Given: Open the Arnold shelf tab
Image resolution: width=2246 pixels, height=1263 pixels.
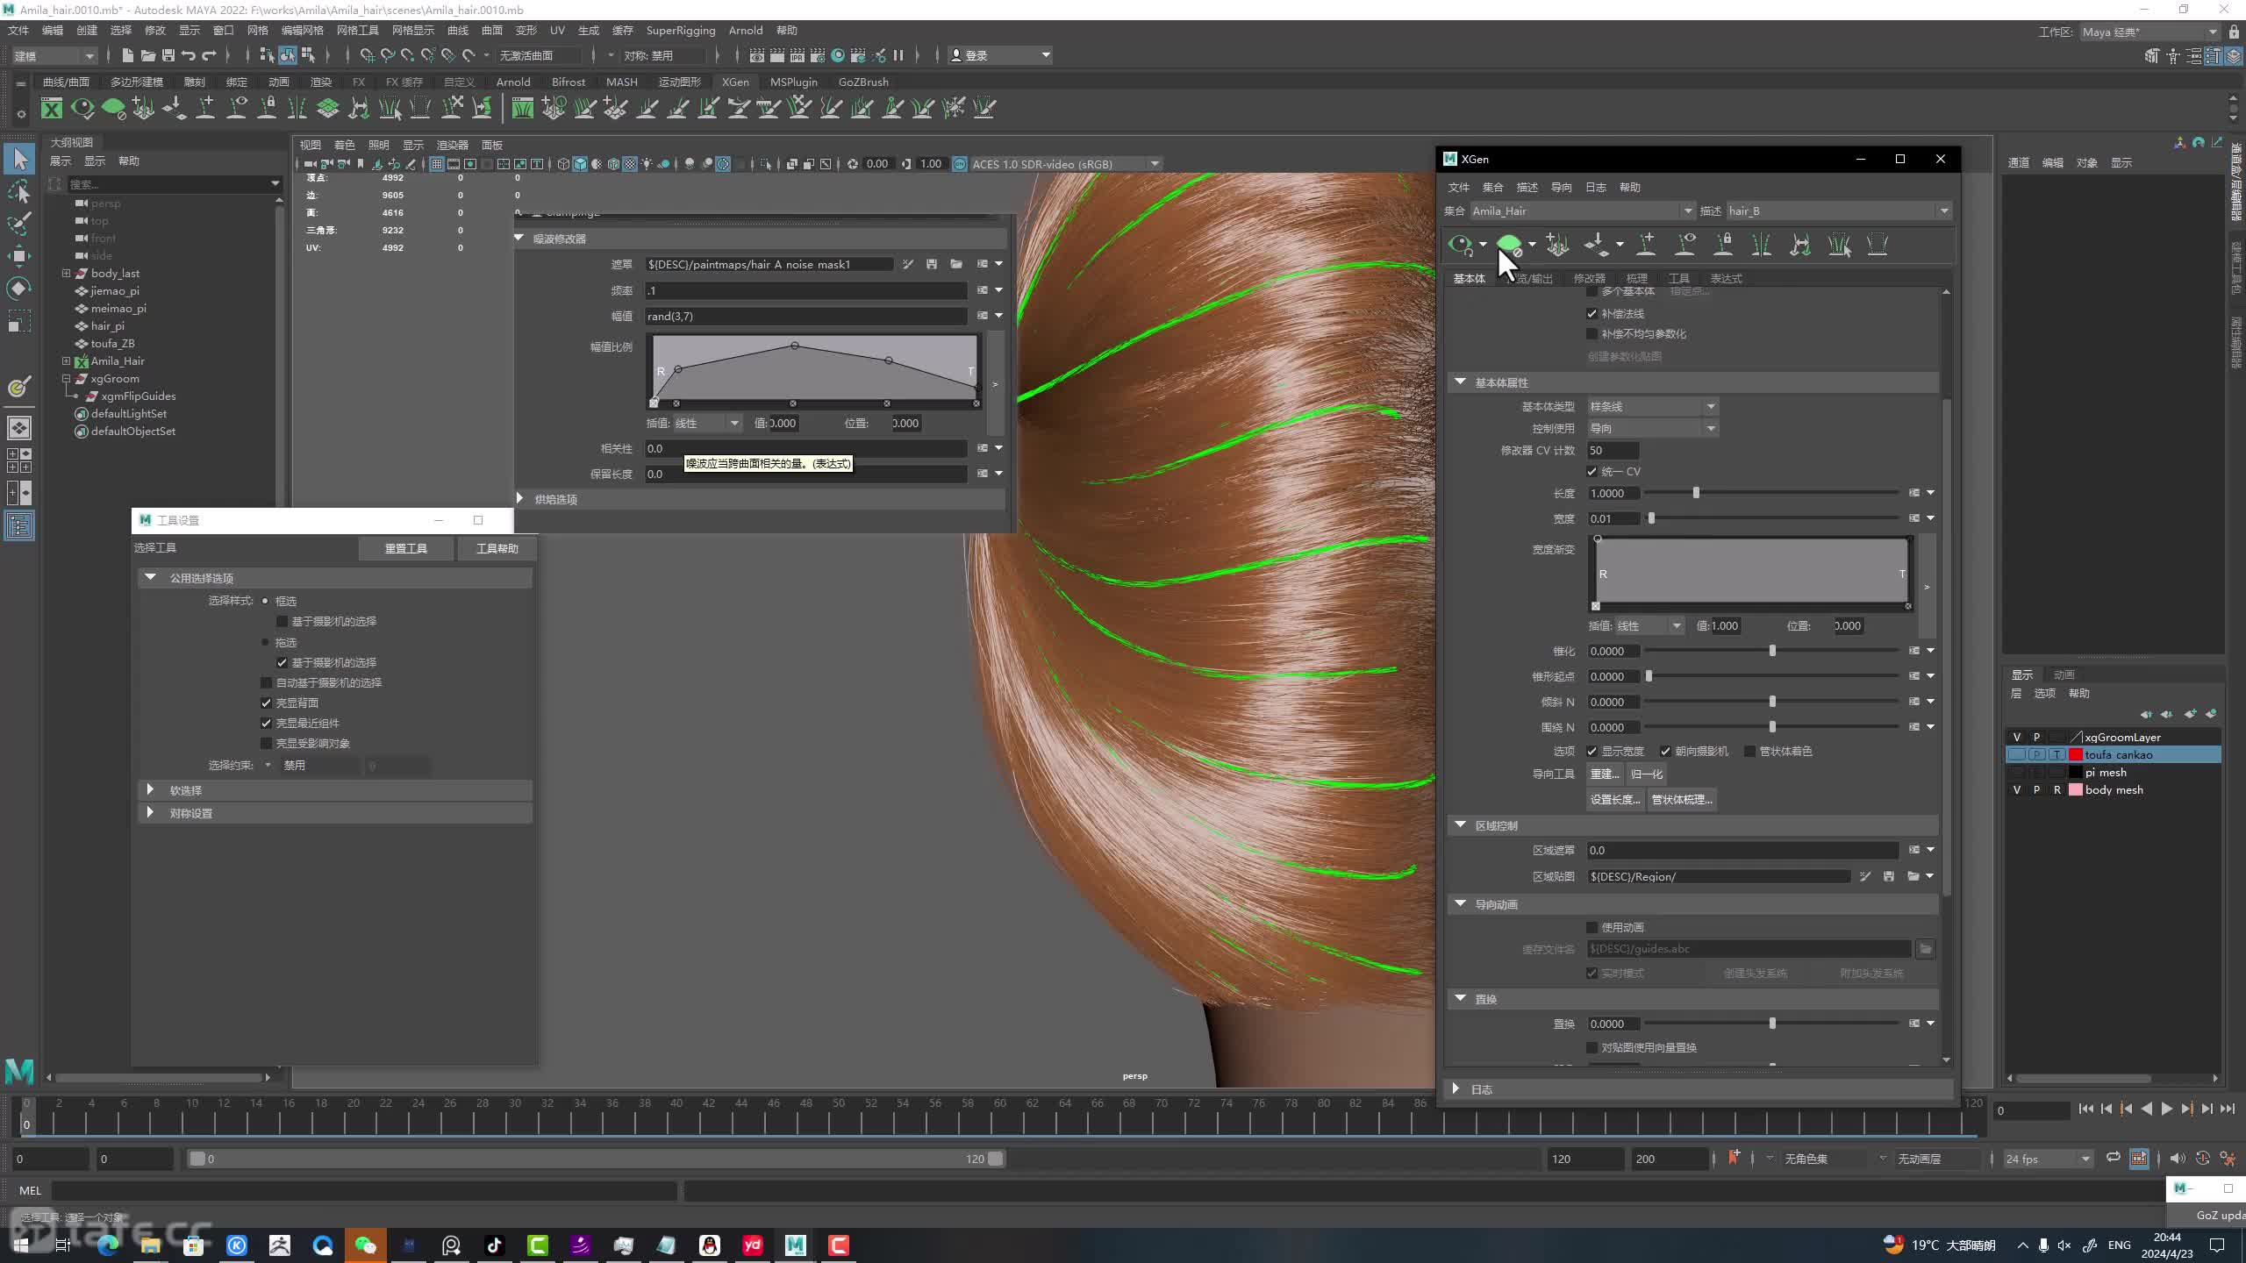Looking at the screenshot, I should tap(513, 82).
